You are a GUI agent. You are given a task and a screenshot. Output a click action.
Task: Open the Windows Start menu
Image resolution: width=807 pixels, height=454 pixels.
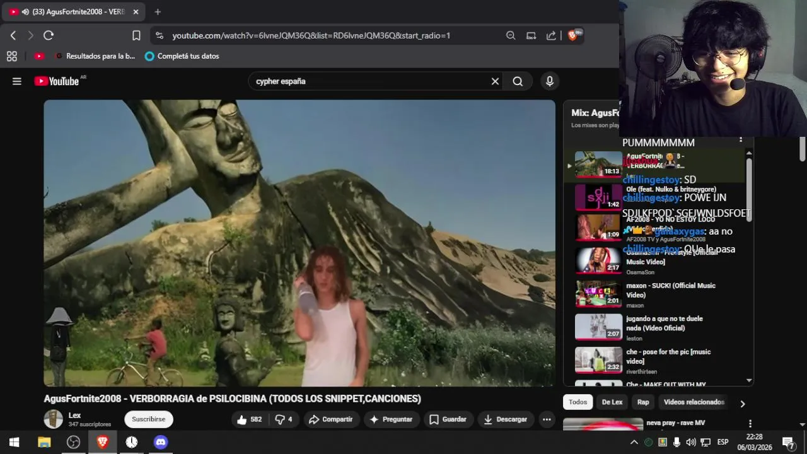pos(14,442)
